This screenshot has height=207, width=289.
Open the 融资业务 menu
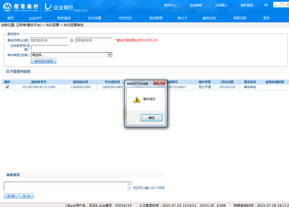click(209, 18)
